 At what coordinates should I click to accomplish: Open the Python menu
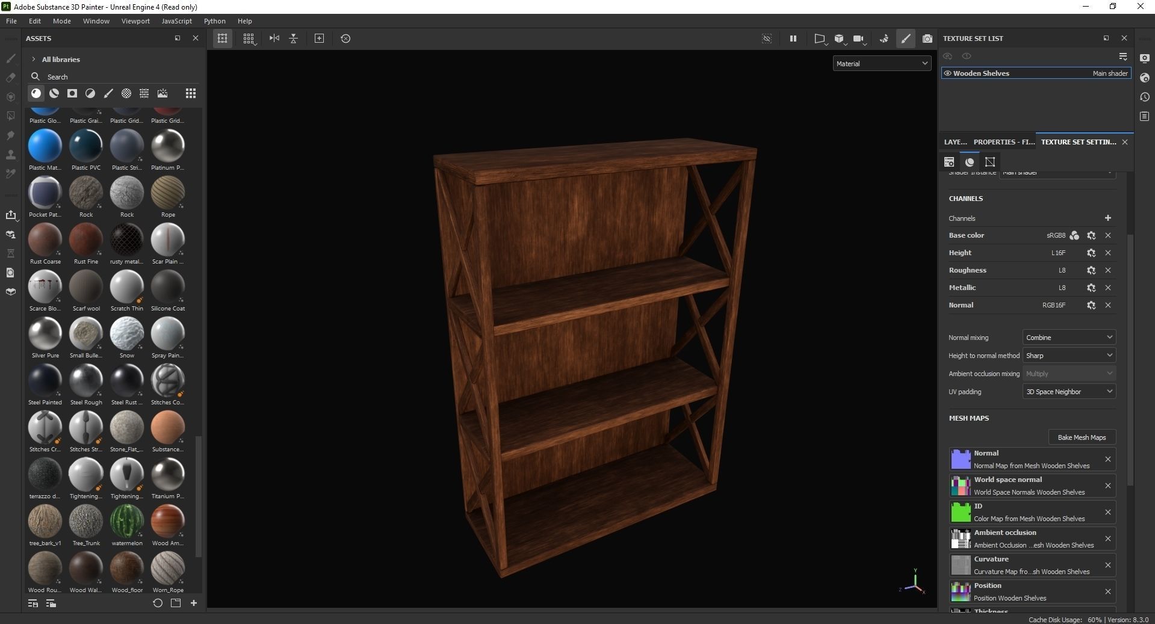pyautogui.click(x=215, y=21)
